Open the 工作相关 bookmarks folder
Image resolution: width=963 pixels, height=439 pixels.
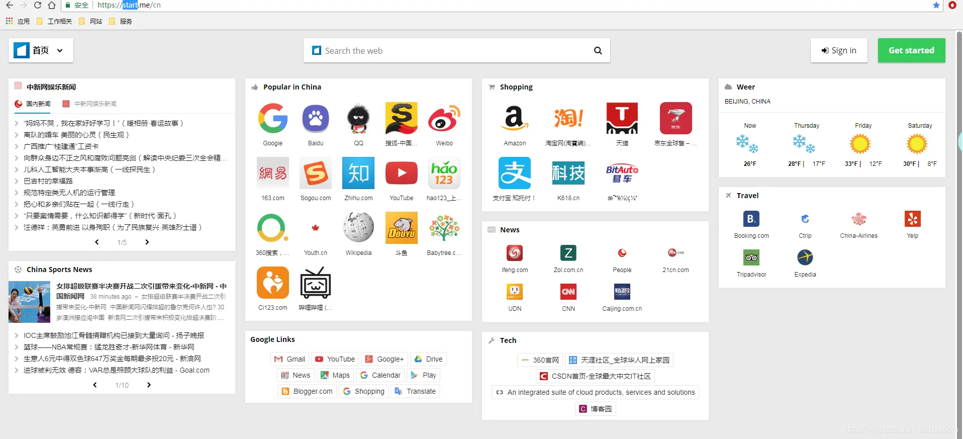pyautogui.click(x=54, y=21)
